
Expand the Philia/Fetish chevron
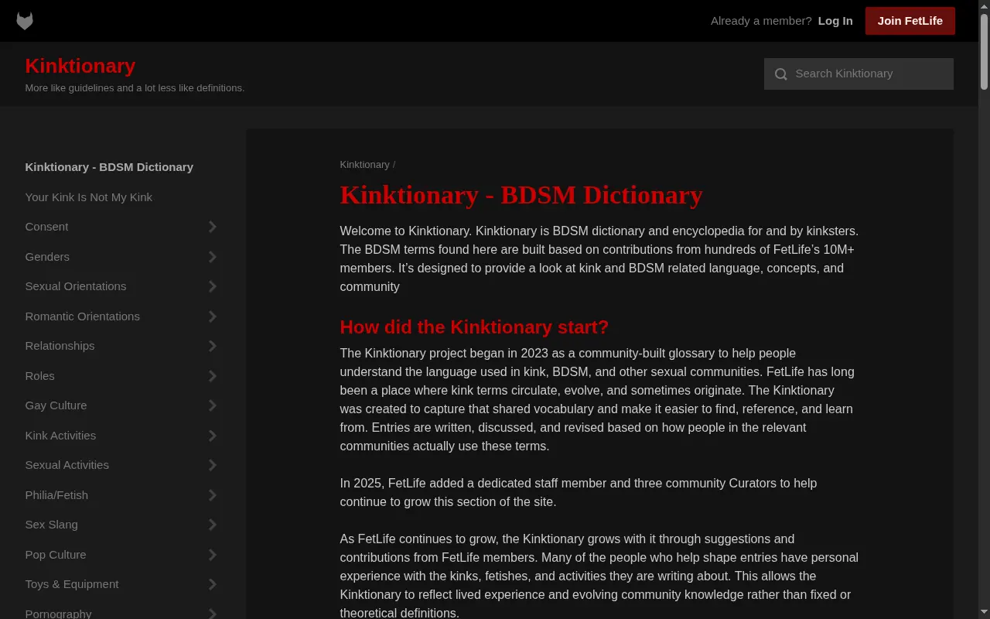click(213, 495)
